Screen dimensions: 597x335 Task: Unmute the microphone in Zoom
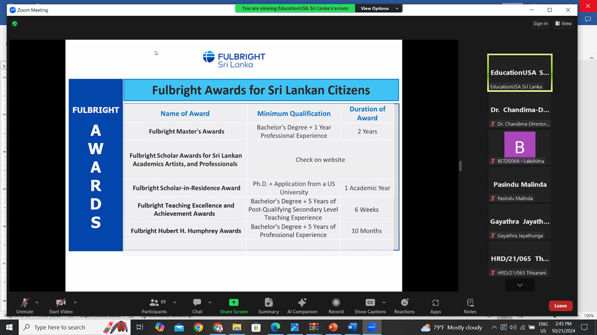click(x=24, y=306)
